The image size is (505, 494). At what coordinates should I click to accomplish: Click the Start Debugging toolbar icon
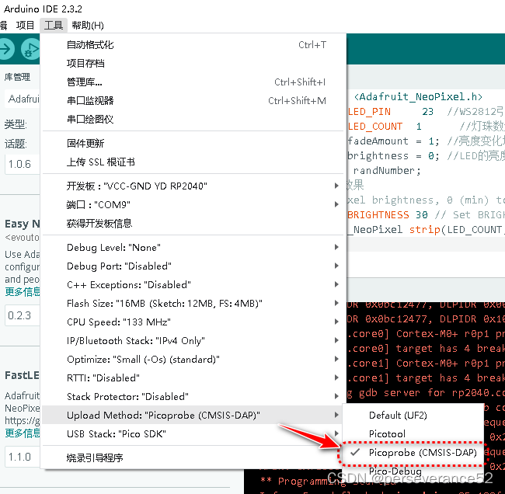(30, 49)
